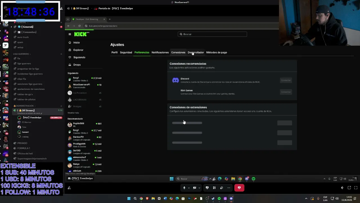Screen dimensions: 360x203
Task: Open the spam channel
Action: tap(20, 42)
